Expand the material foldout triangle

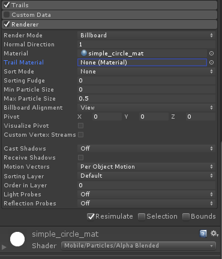click(x=4, y=247)
